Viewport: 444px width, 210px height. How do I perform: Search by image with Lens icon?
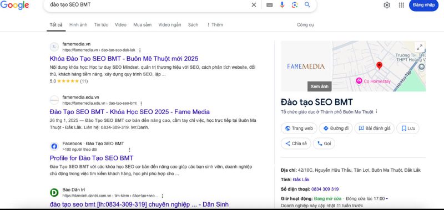[x=295, y=5]
